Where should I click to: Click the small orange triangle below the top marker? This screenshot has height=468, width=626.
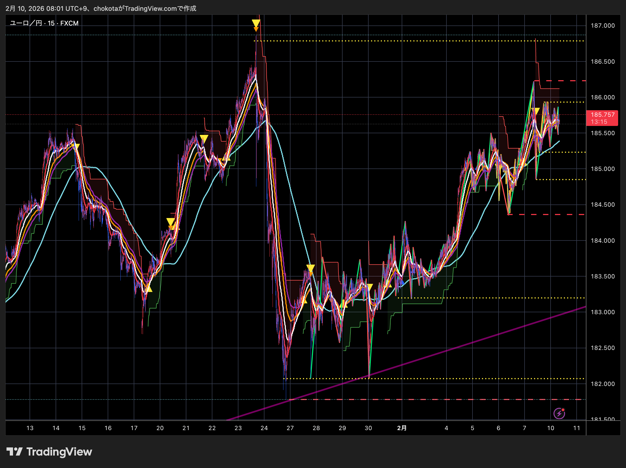(256, 29)
